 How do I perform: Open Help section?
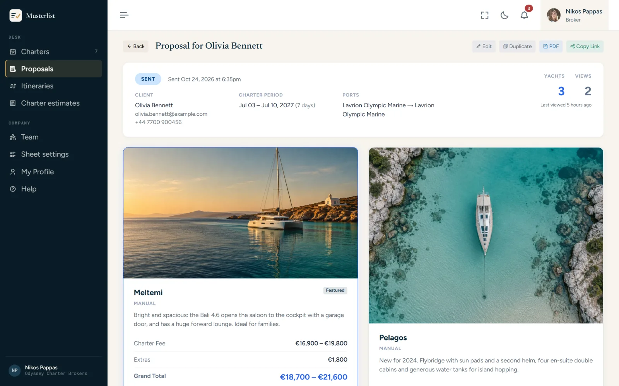(54, 189)
